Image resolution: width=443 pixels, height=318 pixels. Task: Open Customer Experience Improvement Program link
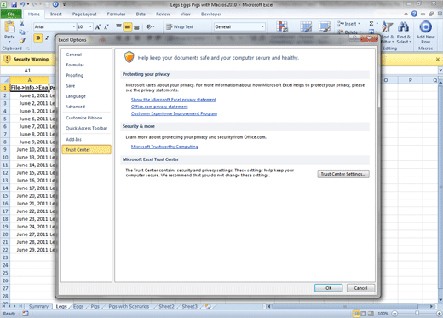click(x=174, y=113)
